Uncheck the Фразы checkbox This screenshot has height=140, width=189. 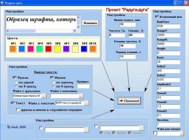15,77
